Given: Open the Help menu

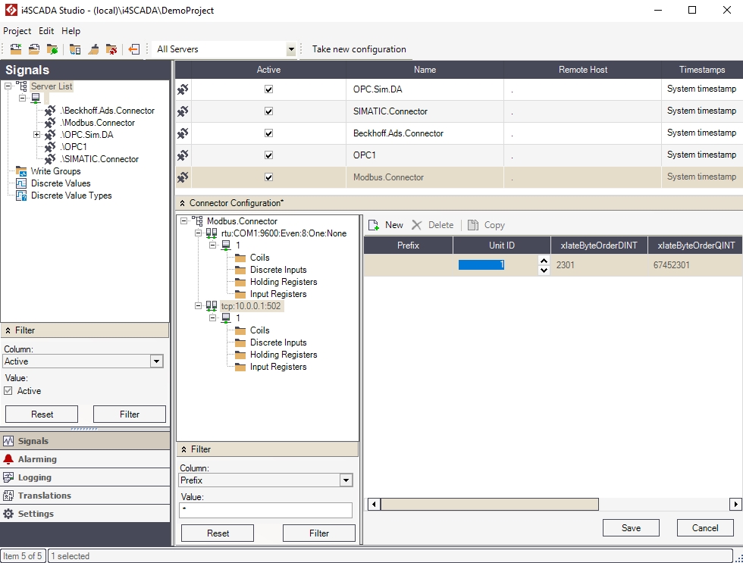Looking at the screenshot, I should tap(71, 31).
